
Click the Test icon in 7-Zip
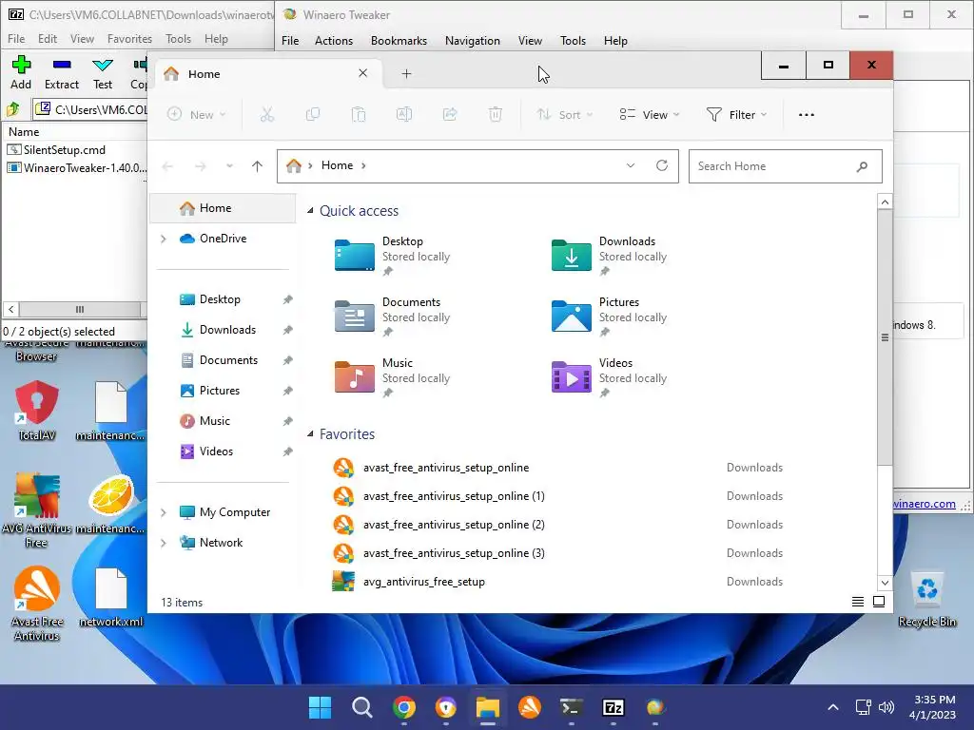click(103, 65)
